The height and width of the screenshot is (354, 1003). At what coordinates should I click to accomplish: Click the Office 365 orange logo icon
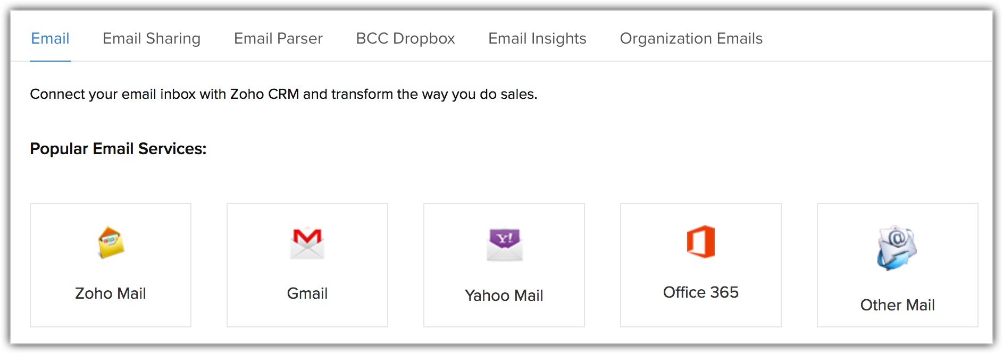[701, 242]
